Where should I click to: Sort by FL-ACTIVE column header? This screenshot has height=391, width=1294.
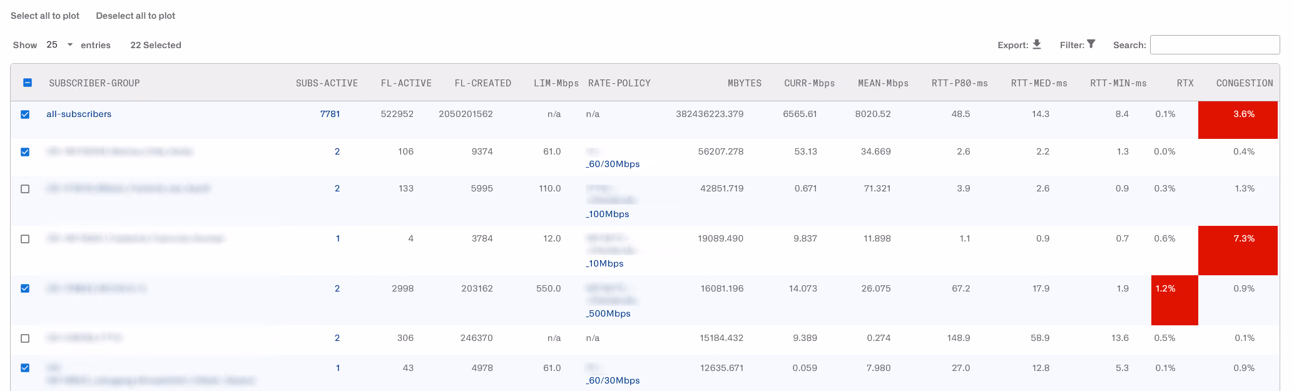point(406,83)
